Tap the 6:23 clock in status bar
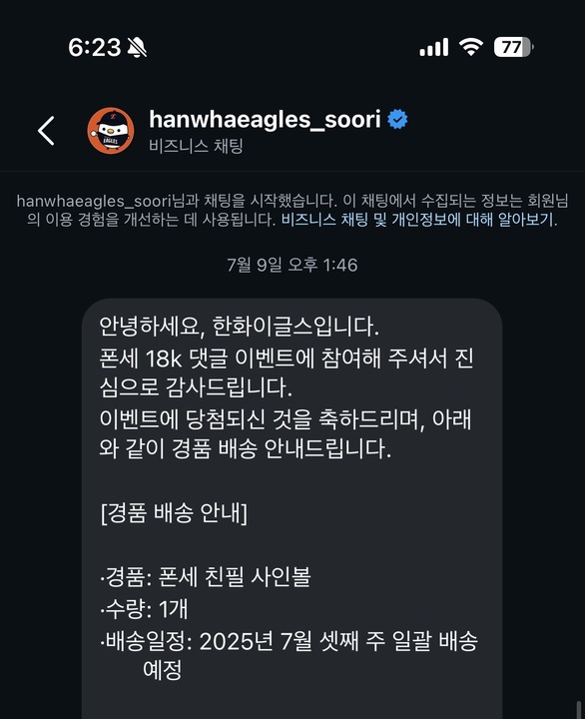This screenshot has width=585, height=719. pyautogui.click(x=95, y=47)
